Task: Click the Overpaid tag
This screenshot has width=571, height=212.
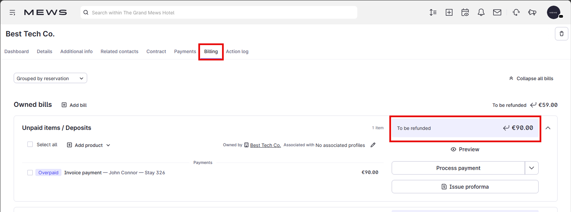Action: click(48, 173)
